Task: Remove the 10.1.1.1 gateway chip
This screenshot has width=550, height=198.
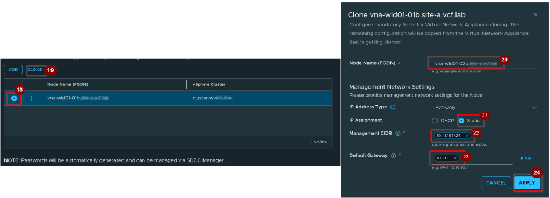Action: coord(455,158)
